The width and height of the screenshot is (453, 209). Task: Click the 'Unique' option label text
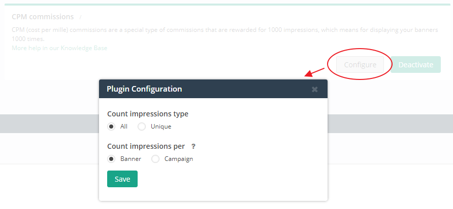(161, 127)
